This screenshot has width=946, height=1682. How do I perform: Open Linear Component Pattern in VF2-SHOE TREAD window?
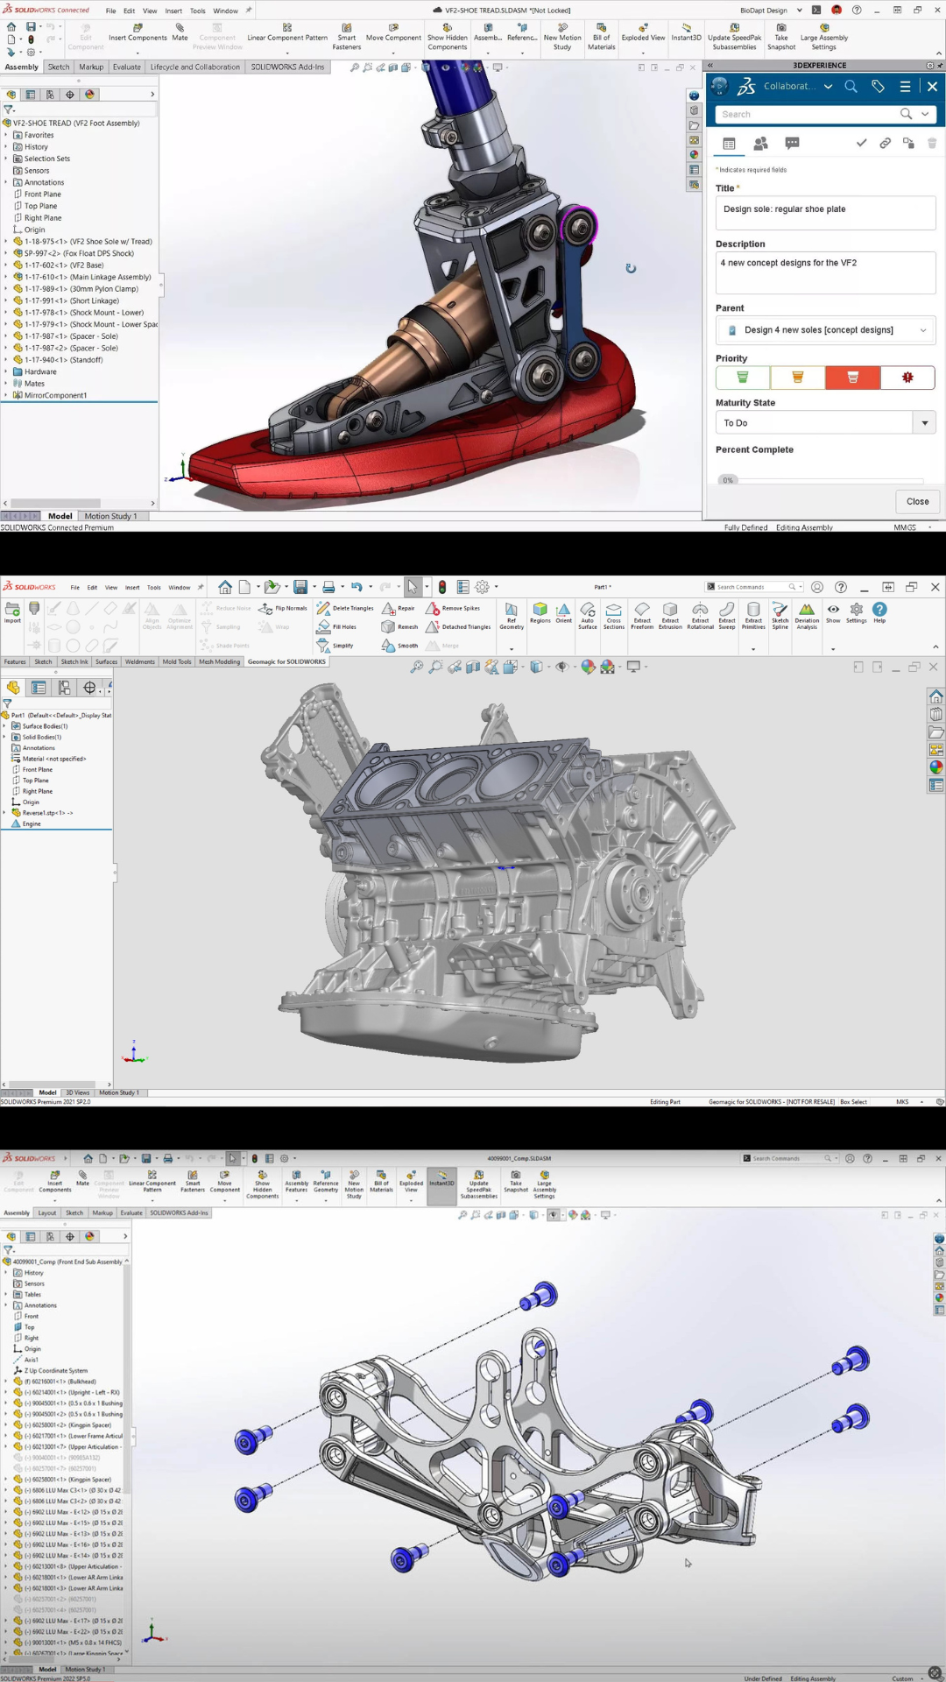point(287,33)
